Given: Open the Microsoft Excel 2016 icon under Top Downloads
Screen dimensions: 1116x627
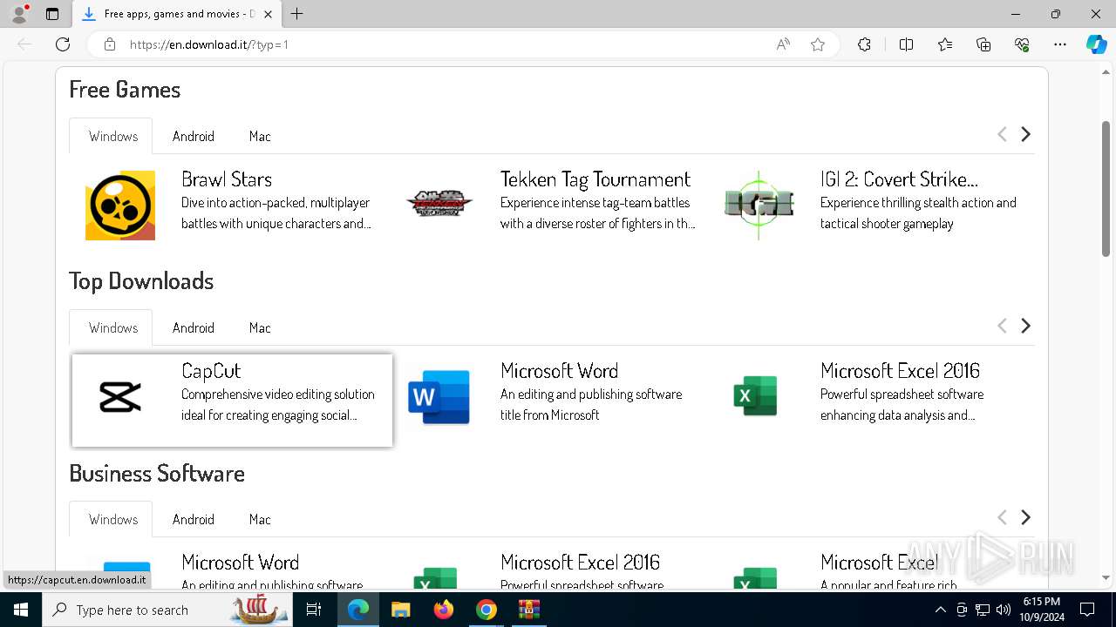Looking at the screenshot, I should pos(755,396).
